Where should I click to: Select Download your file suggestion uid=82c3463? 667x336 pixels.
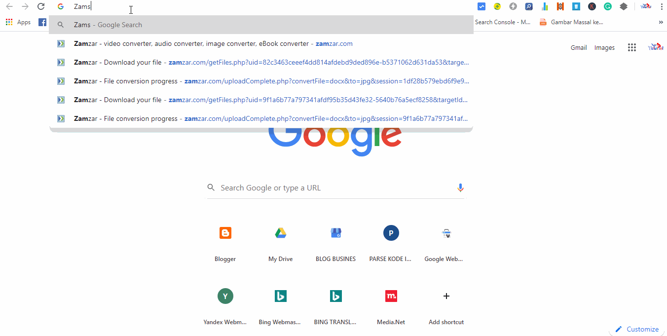point(261,62)
